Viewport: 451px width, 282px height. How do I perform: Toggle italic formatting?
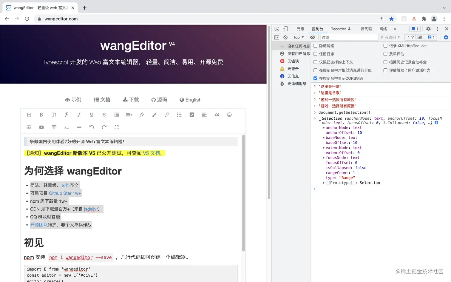79,115
